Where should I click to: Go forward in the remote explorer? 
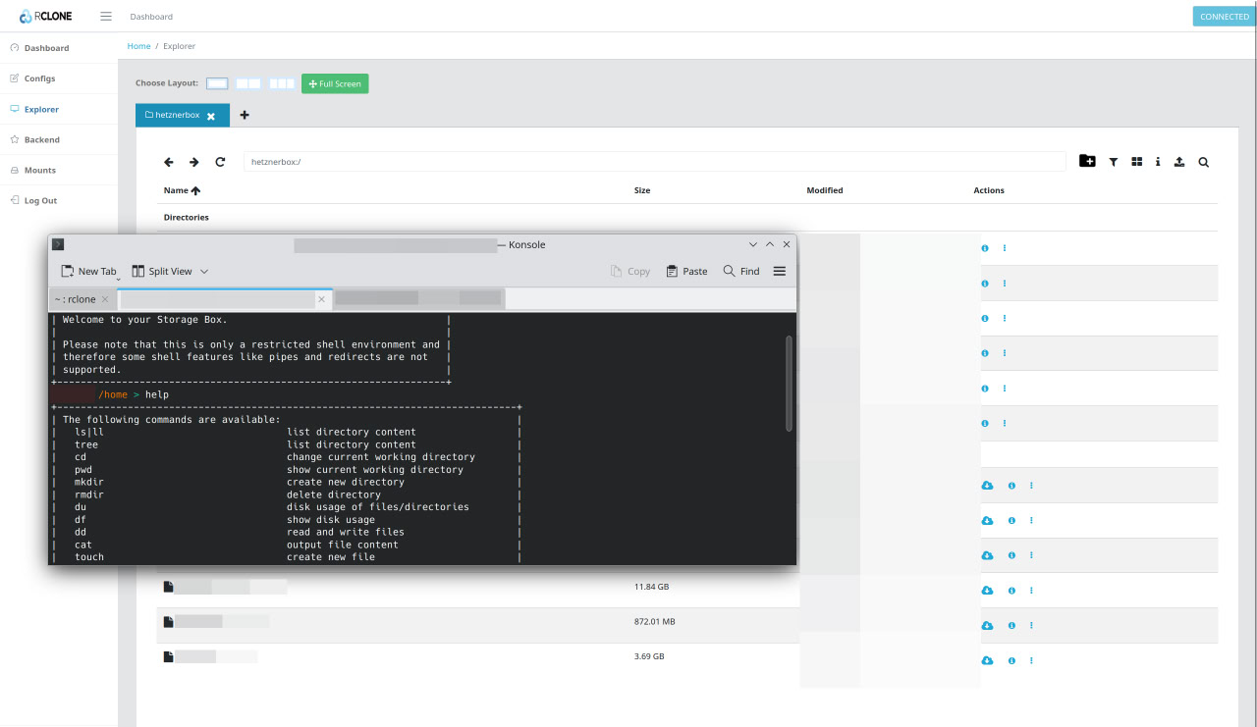194,162
